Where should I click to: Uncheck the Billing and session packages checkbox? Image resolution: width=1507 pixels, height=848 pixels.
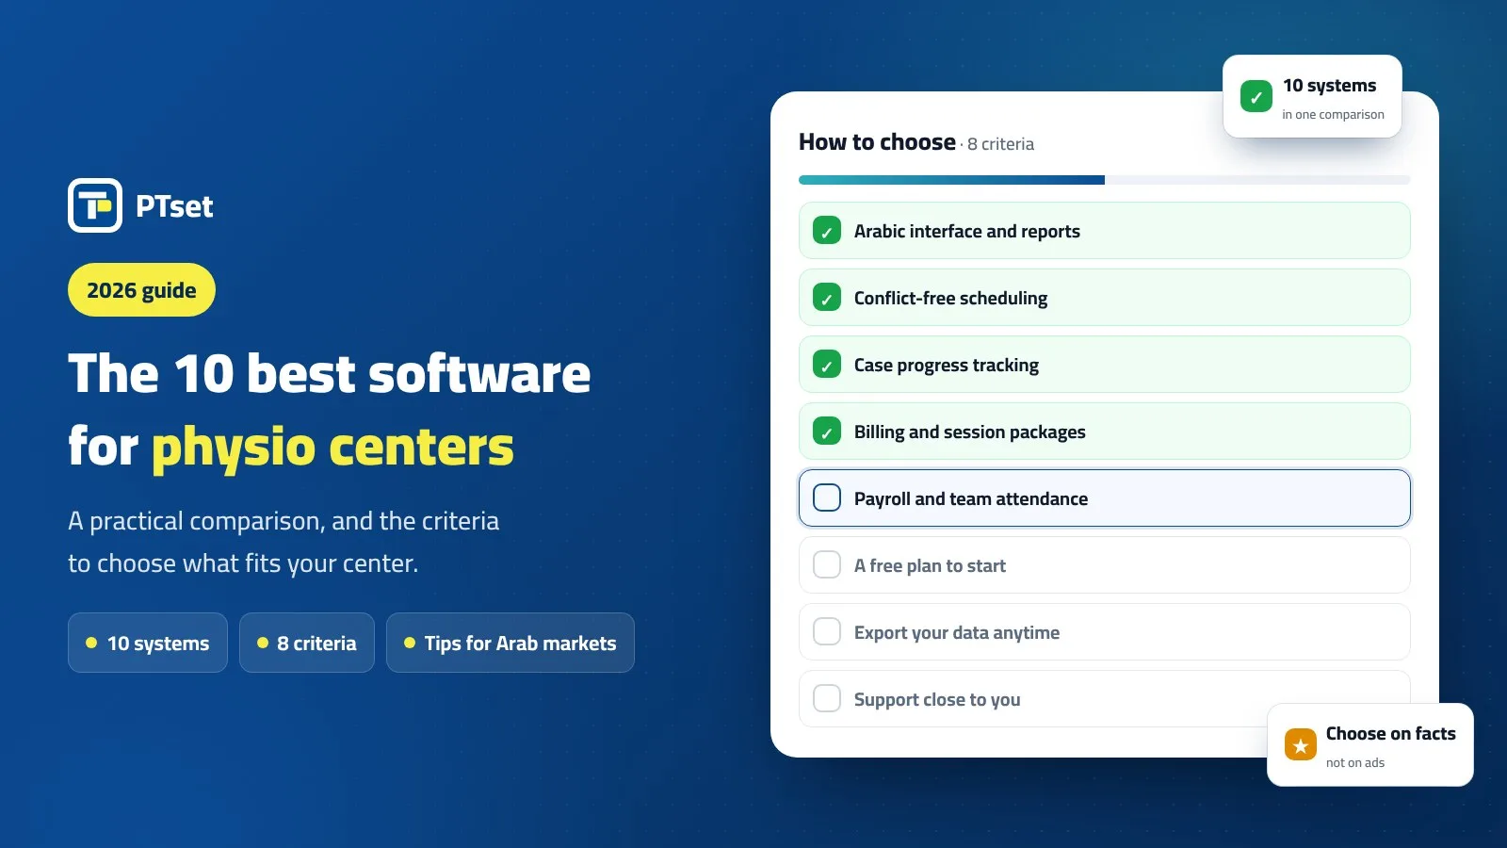(827, 432)
